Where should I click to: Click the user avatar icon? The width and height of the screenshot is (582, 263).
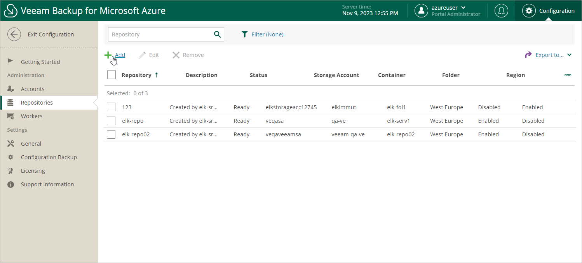click(421, 11)
